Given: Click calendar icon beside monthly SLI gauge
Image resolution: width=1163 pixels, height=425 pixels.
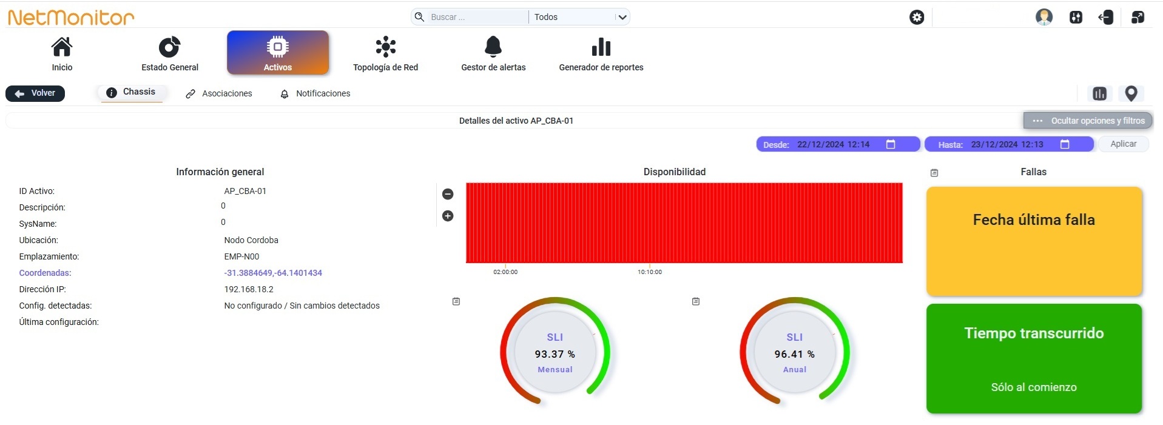Looking at the screenshot, I should pos(456,301).
